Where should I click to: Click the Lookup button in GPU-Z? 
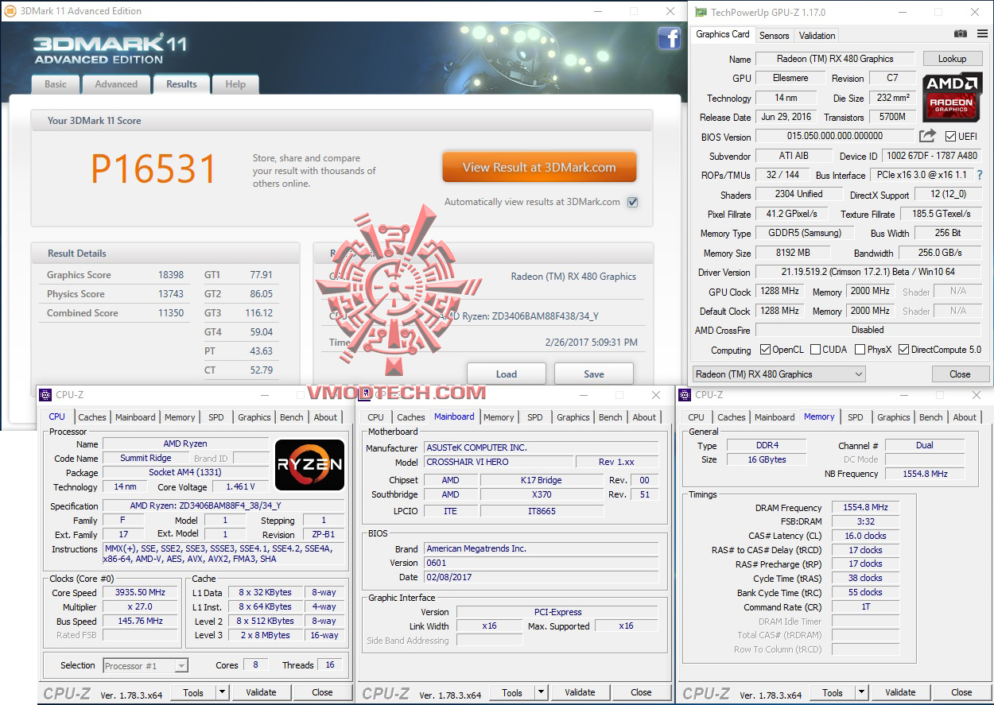[x=953, y=58]
